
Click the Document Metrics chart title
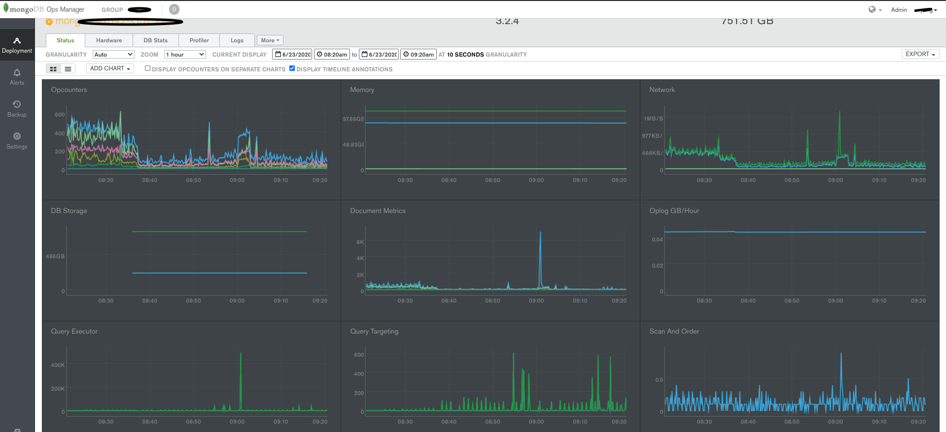coord(378,211)
